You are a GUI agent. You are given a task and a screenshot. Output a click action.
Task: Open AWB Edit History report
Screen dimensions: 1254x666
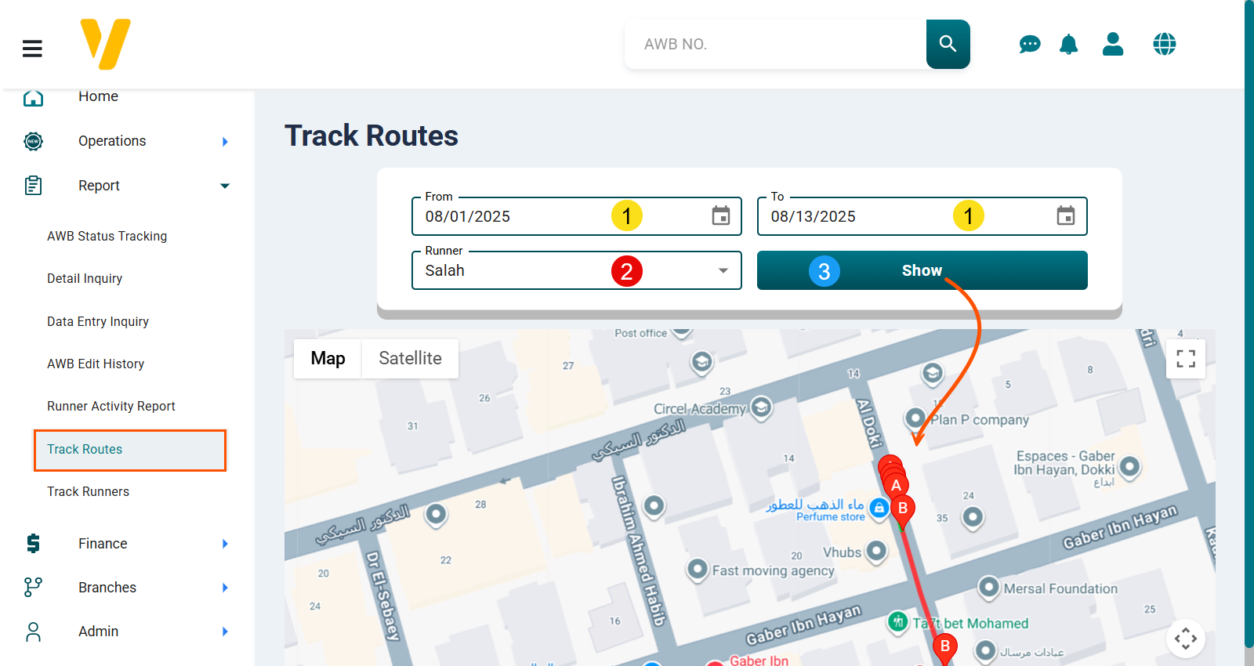pyautogui.click(x=96, y=364)
